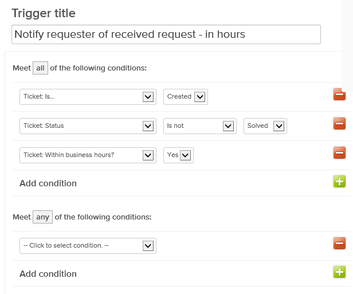Viewport: 353px width, 294px height.
Task: Remove the 'Ticket: Is... Created' condition
Action: [339, 95]
